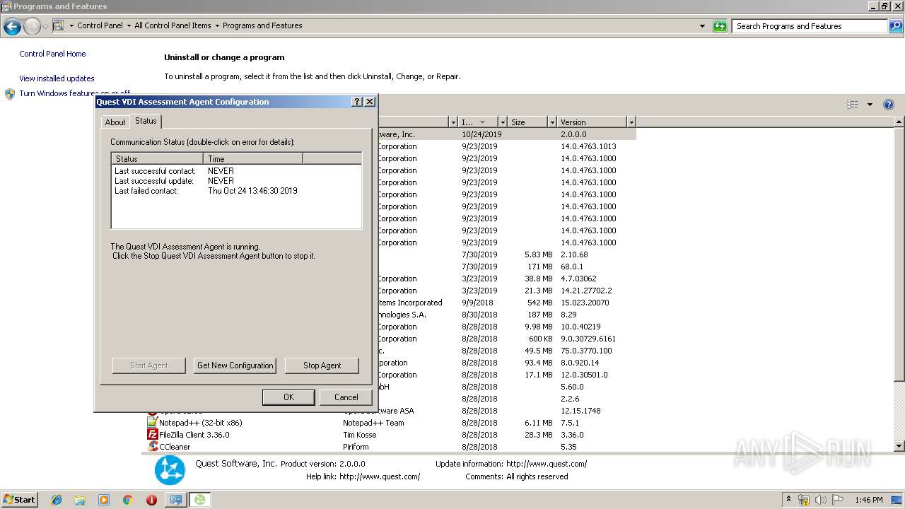Open Google Chrome from the taskbar
Viewport: 905px width, 509px height.
click(x=127, y=500)
